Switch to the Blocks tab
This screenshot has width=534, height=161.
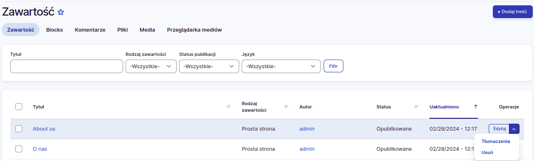[54, 30]
